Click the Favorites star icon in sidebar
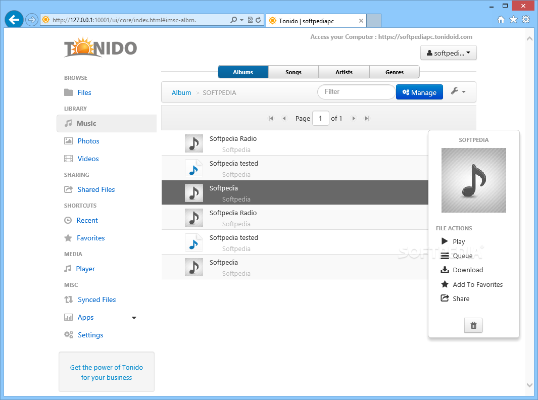 [x=68, y=238]
